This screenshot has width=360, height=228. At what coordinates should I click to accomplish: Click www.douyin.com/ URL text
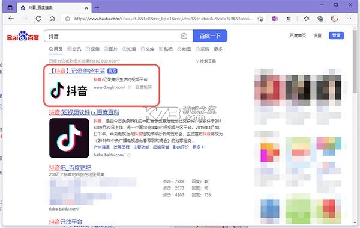pyautogui.click(x=110, y=87)
